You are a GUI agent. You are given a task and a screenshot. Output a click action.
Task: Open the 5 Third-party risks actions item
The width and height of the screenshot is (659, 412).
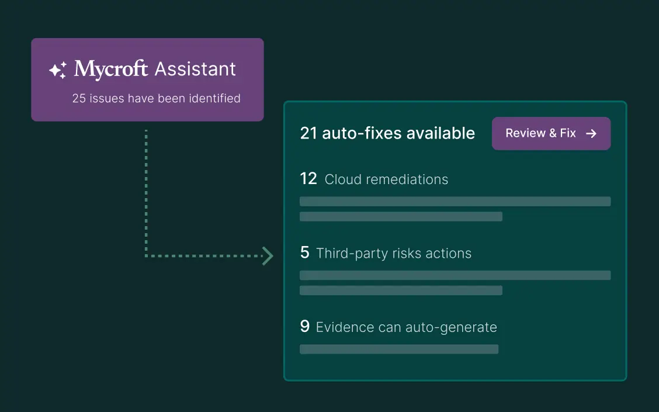click(x=386, y=253)
